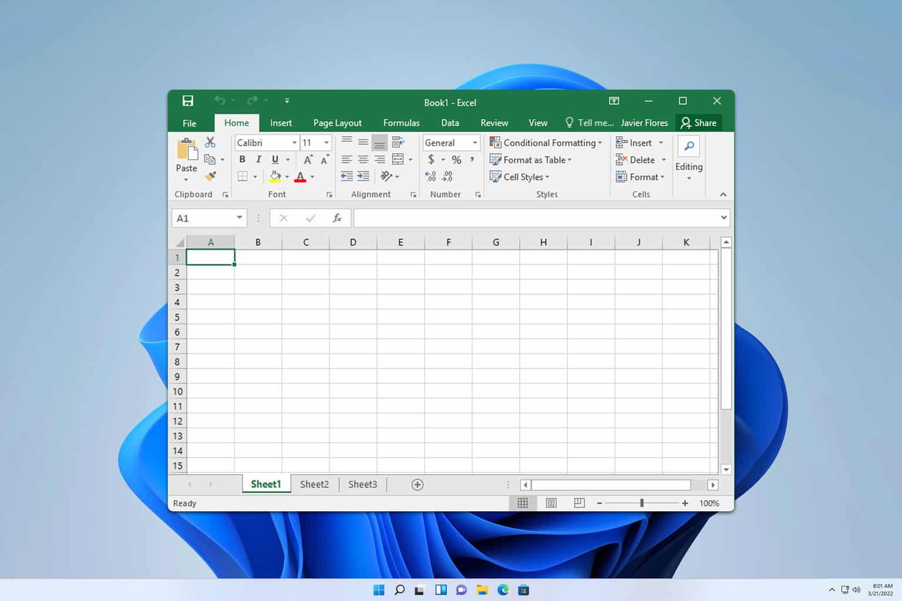The height and width of the screenshot is (601, 902).
Task: Toggle Center alignment
Action: tap(364, 160)
